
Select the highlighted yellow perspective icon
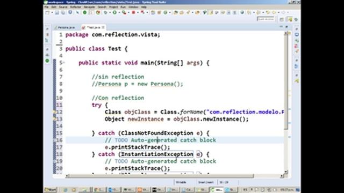(x=290, y=19)
